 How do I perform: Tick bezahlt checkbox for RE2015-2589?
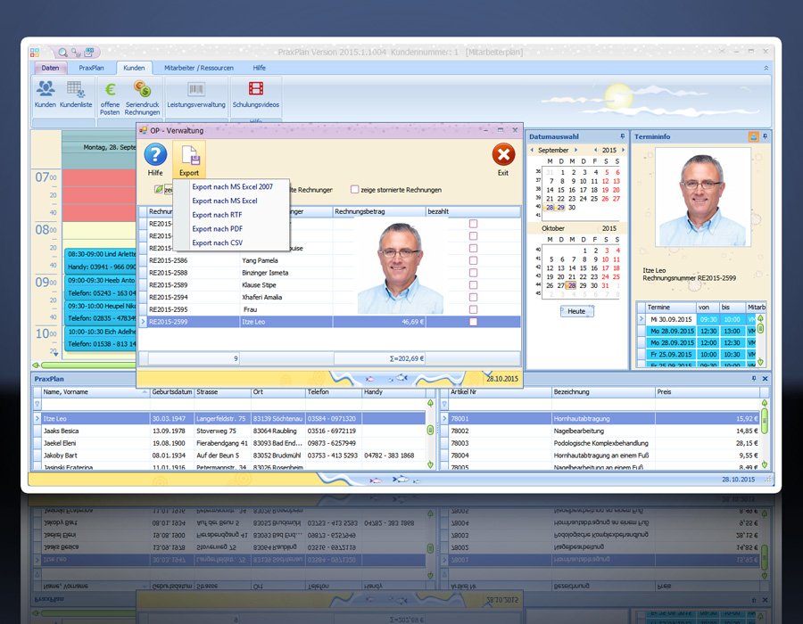(x=473, y=285)
